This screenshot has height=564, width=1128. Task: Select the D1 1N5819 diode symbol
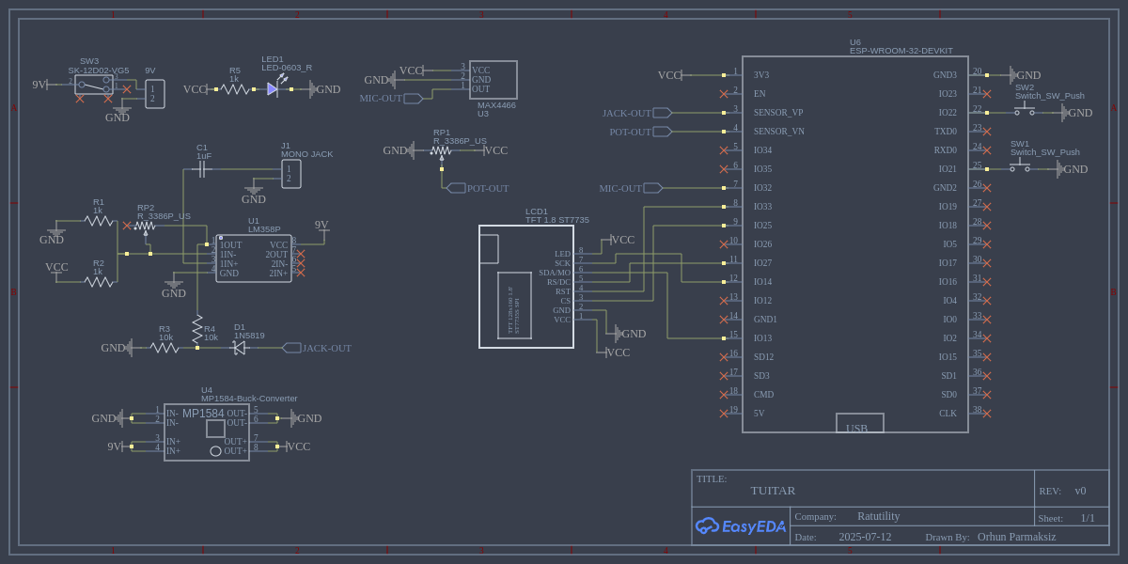point(239,348)
